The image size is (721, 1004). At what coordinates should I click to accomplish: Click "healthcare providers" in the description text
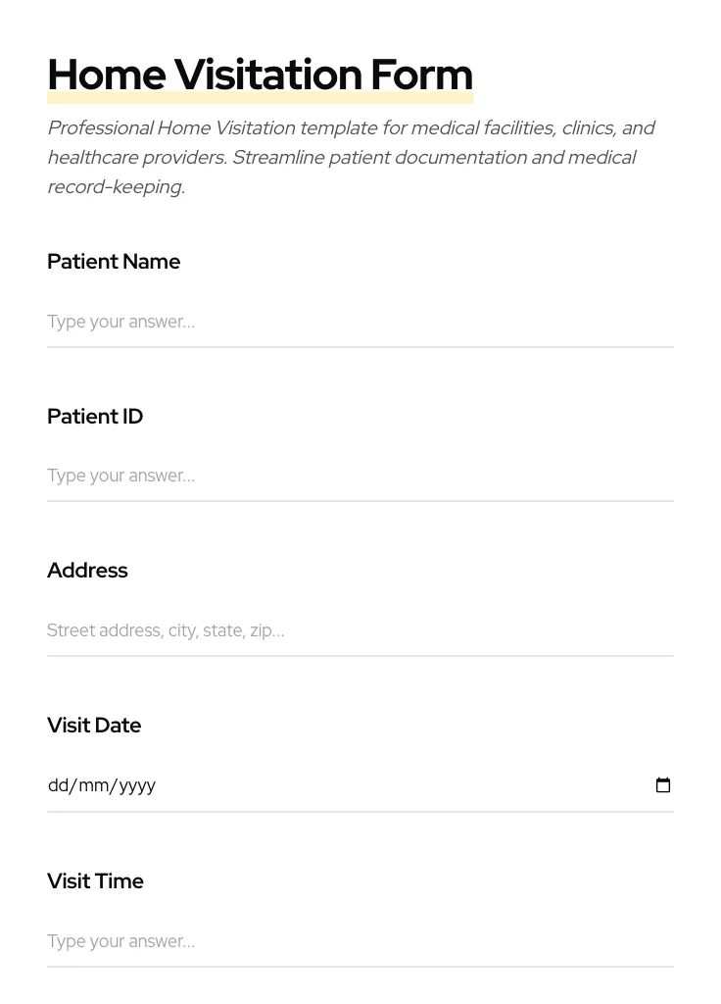click(135, 158)
